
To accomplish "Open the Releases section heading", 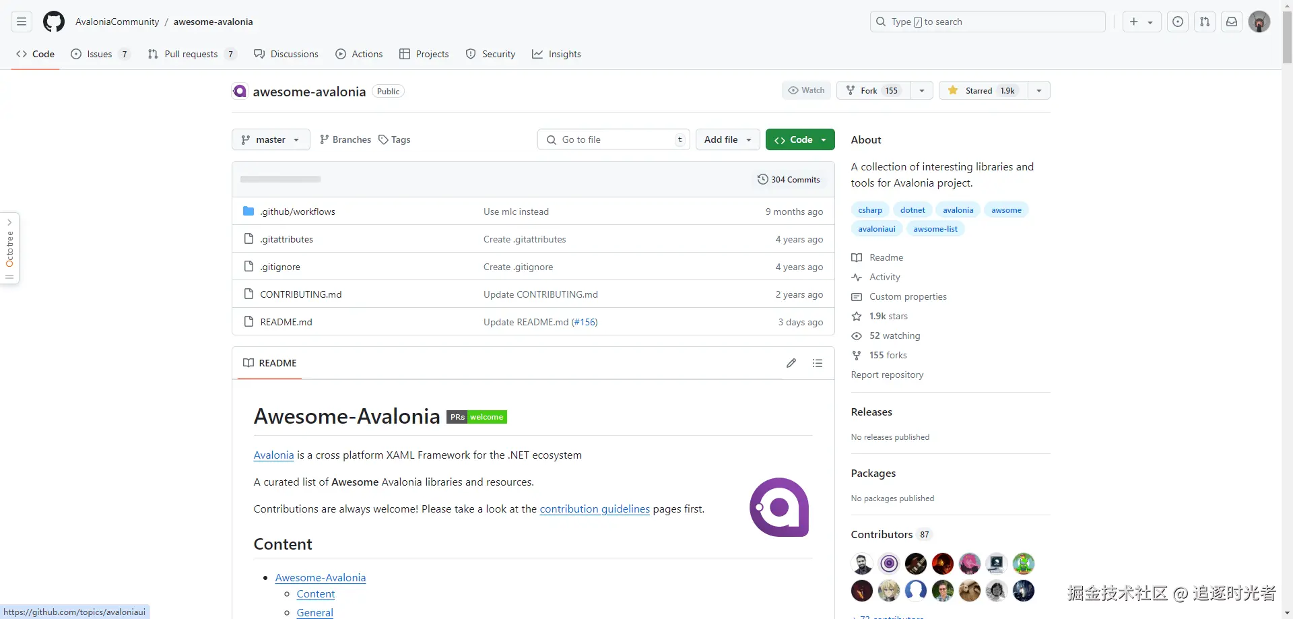I will (871, 412).
